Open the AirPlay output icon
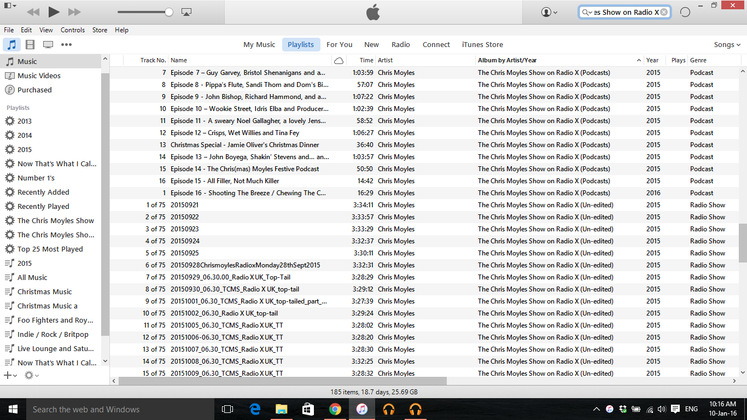 click(x=186, y=11)
